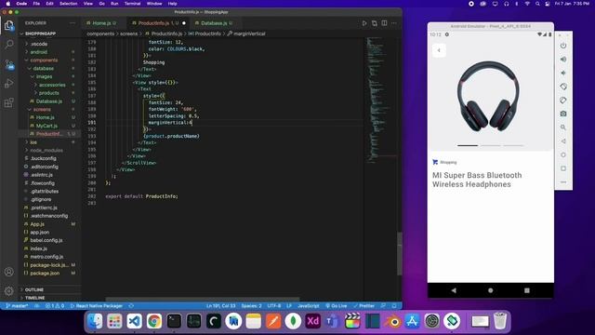Open Finder from the Dock
595x335 pixels.
(95, 321)
